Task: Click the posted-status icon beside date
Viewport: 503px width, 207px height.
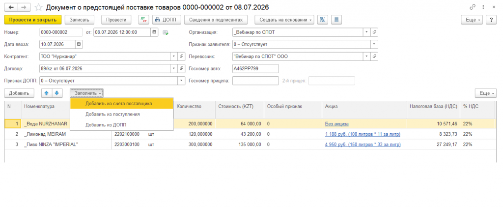Action: 166,32
